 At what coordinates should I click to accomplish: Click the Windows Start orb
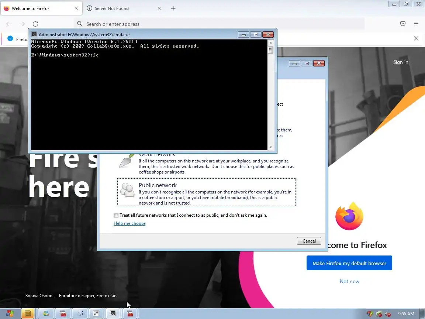[x=10, y=313]
